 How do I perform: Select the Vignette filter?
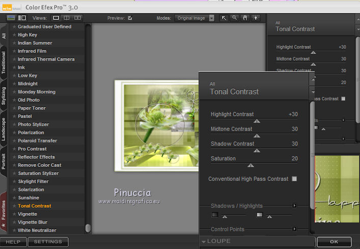(27, 214)
